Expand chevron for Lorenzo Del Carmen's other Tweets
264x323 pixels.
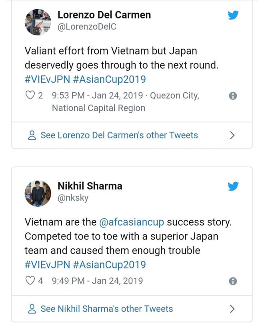pyautogui.click(x=232, y=135)
